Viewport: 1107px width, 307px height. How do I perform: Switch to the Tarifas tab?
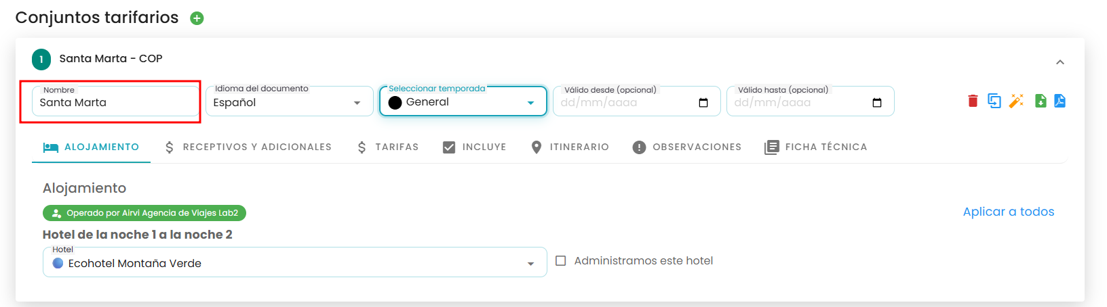point(388,147)
